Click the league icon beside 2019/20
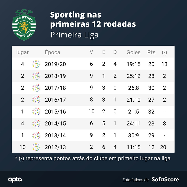This screenshot has width=187, height=187. coord(36,64)
